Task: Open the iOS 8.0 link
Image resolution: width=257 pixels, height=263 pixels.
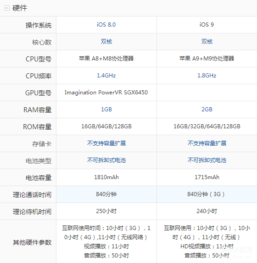Action: point(106,25)
